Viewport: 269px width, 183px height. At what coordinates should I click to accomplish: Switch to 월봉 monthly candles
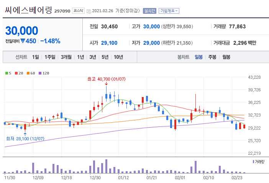tap(226, 57)
